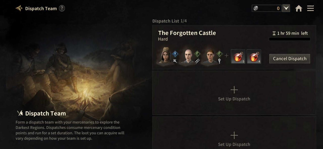Image resolution: width=323 pixels, height=149 pixels.
Task: Select the red potion with count 5
Action: pyautogui.click(x=238, y=56)
